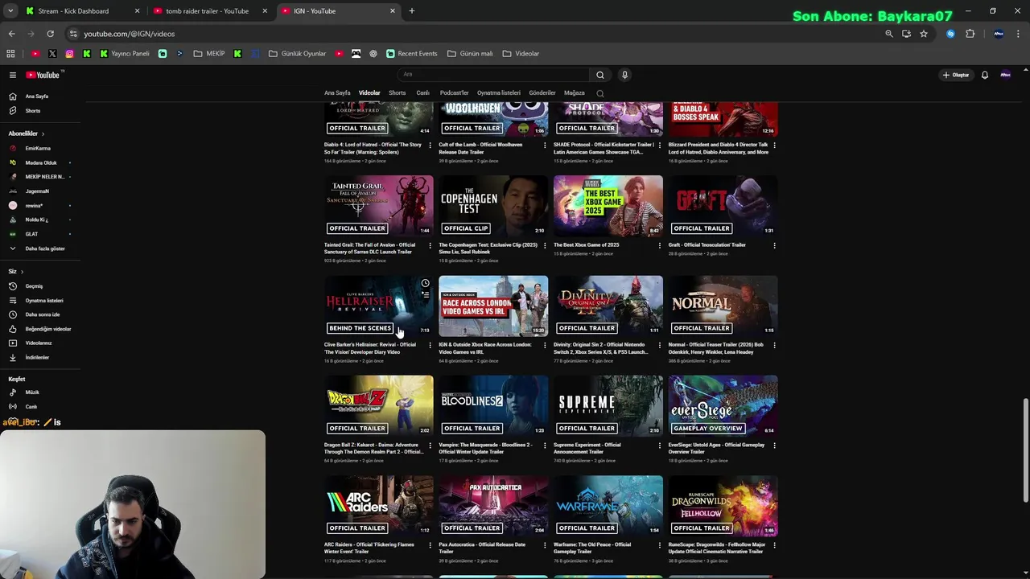Open Chrome three-dot menu
Screen dimensions: 1030x579
point(1019,34)
